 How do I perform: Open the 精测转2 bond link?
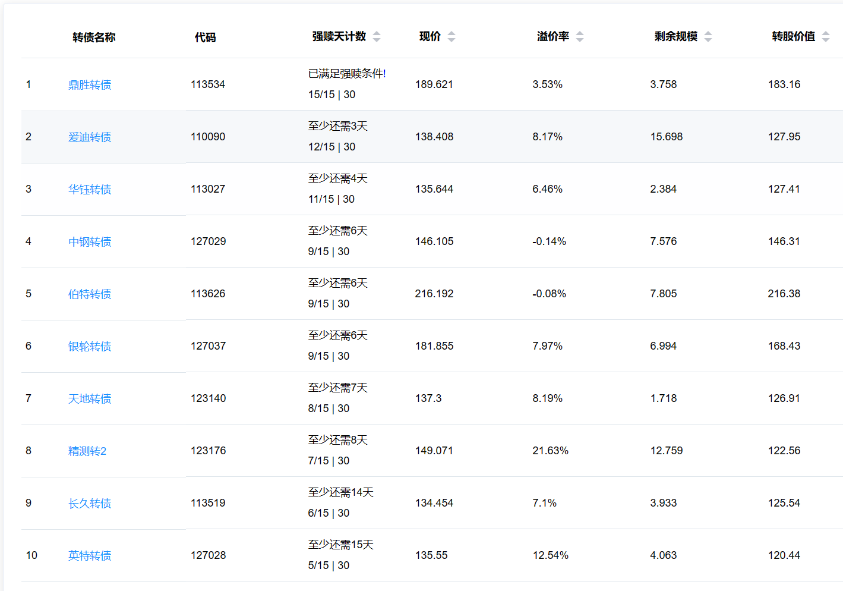click(x=87, y=451)
